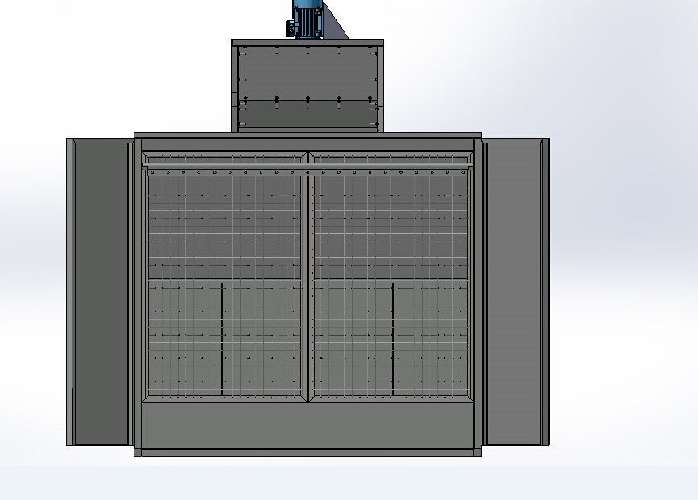Select the solid base panel below the filters
This screenshot has height=500, width=698.
coord(308,425)
